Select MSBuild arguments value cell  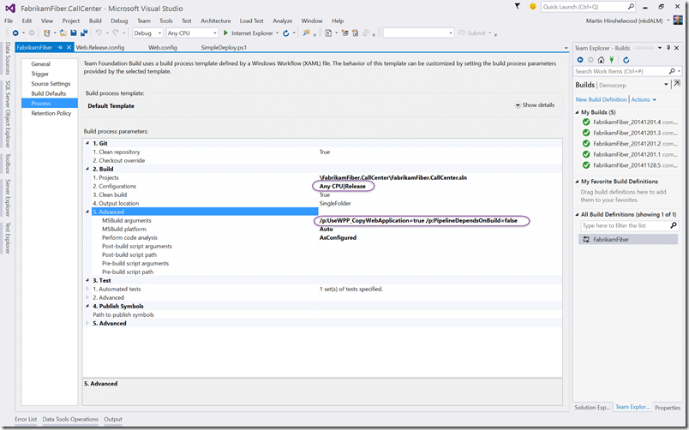click(440, 220)
